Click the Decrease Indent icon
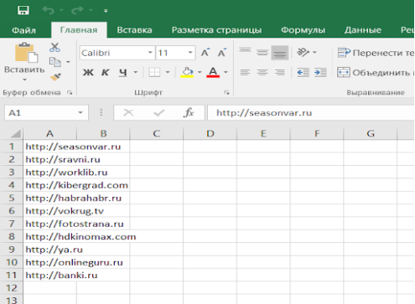This screenshot has width=415, height=304. (303, 73)
